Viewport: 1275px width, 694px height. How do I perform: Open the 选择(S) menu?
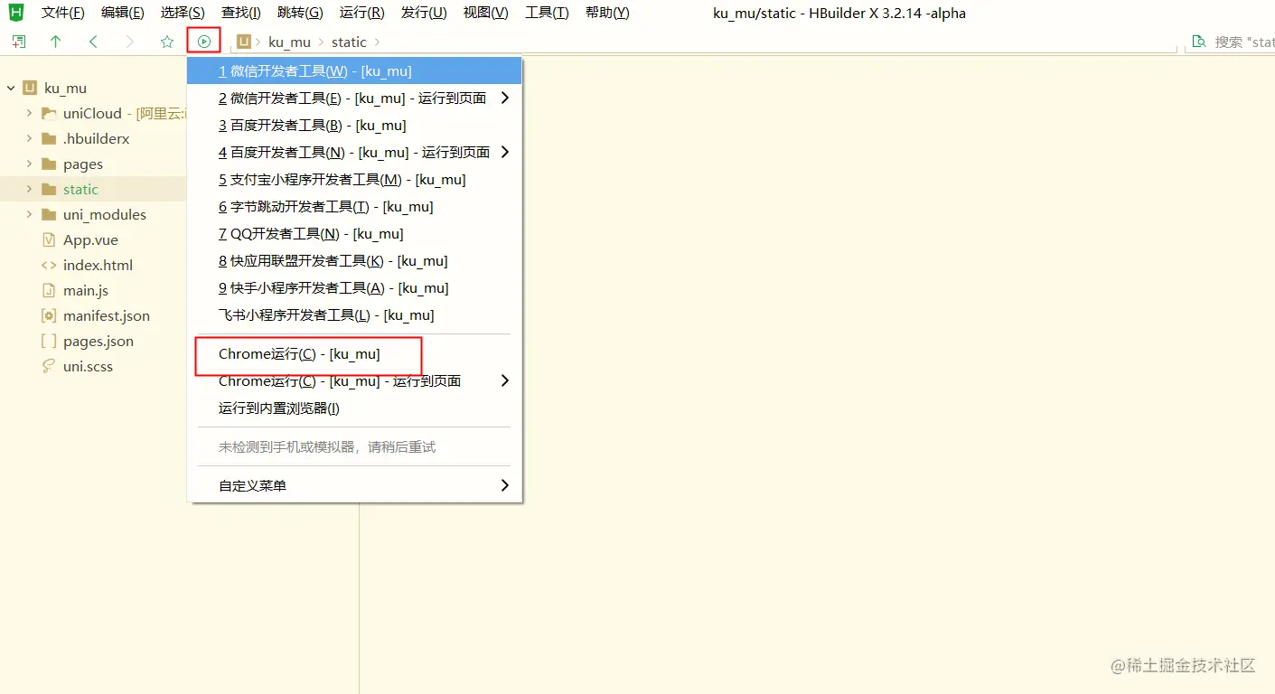click(x=183, y=13)
